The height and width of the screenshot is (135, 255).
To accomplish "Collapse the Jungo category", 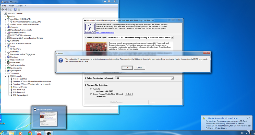I will (x=6, y=46).
